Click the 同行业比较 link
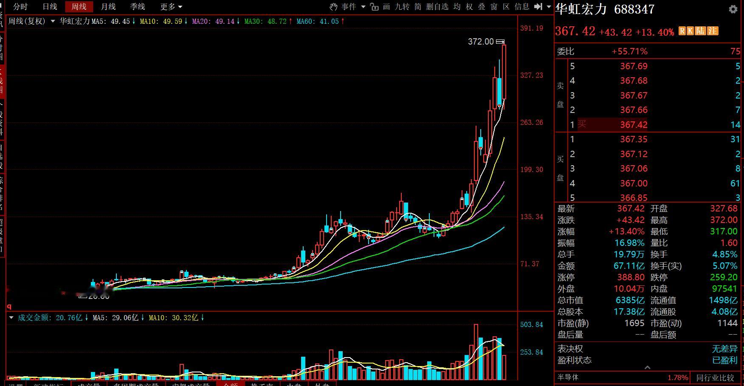This screenshot has height=386, width=744. pos(715,378)
